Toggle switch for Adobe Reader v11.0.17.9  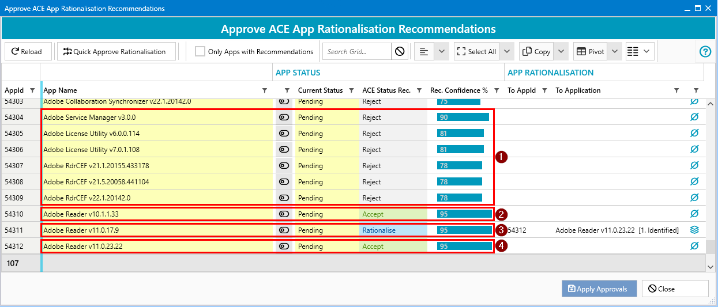tap(284, 230)
